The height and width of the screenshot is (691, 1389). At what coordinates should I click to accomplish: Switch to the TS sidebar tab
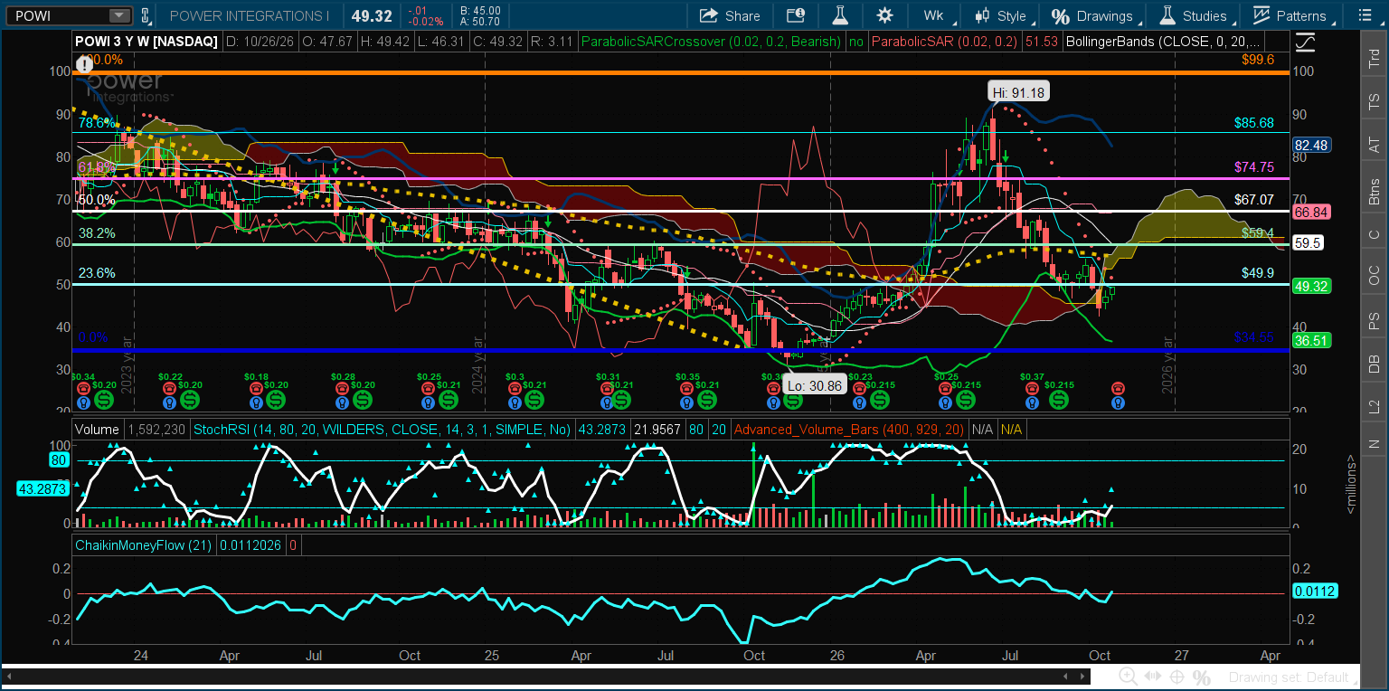point(1374,101)
